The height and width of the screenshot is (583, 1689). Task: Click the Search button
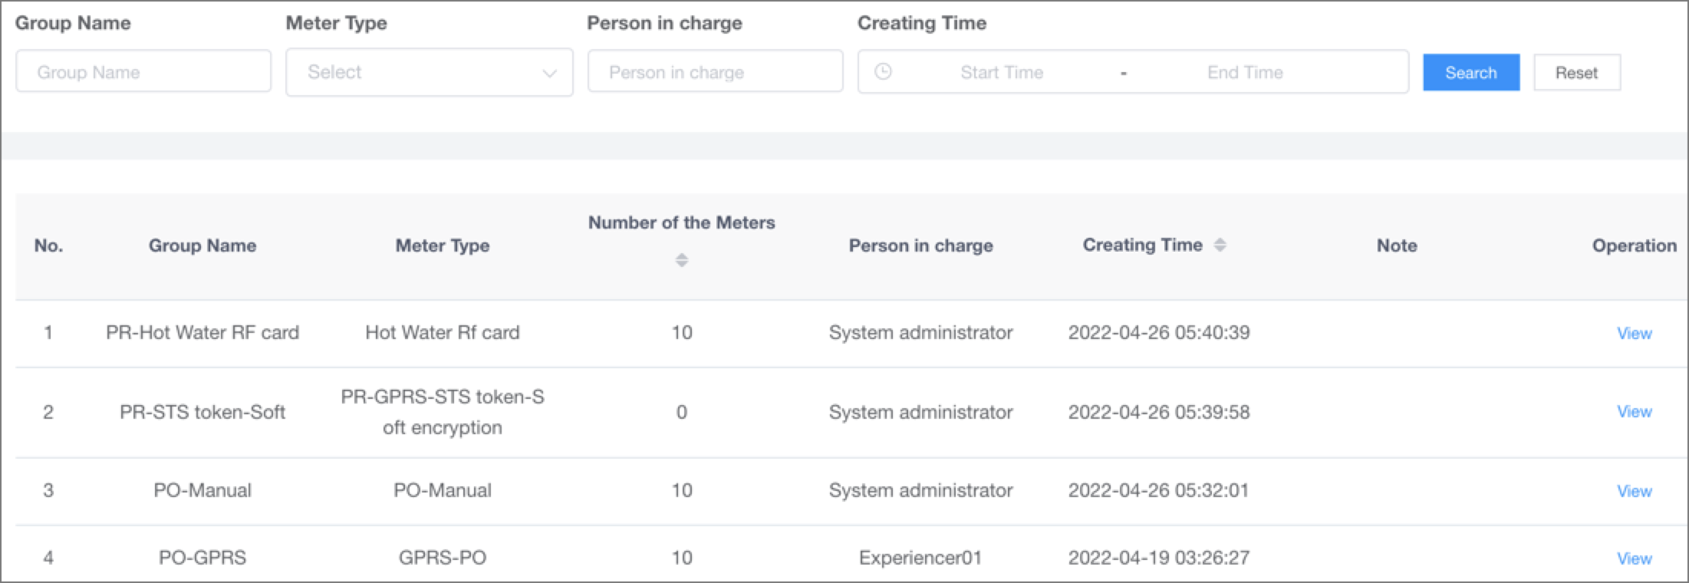[x=1471, y=72]
